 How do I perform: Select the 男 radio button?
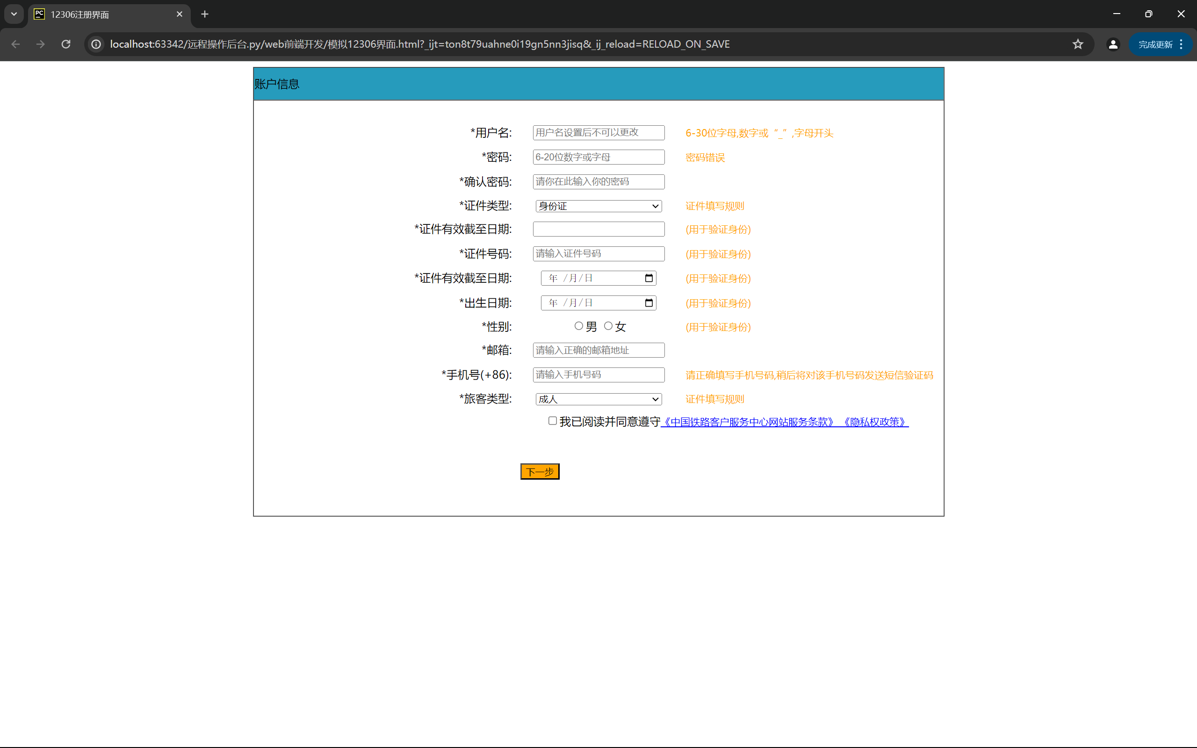(x=578, y=326)
